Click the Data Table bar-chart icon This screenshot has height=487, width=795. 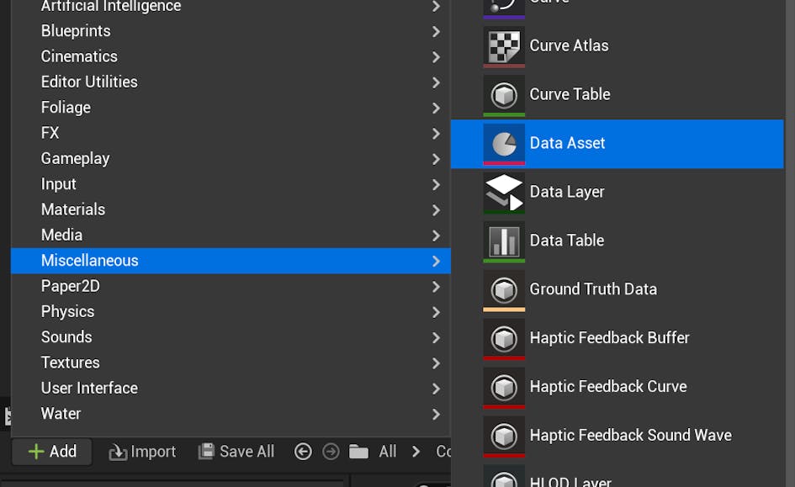(x=504, y=241)
